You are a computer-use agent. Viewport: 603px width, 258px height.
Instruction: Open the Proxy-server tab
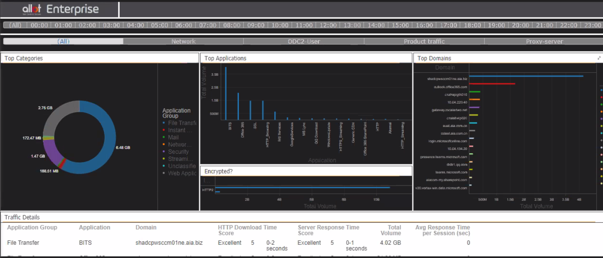click(x=544, y=41)
